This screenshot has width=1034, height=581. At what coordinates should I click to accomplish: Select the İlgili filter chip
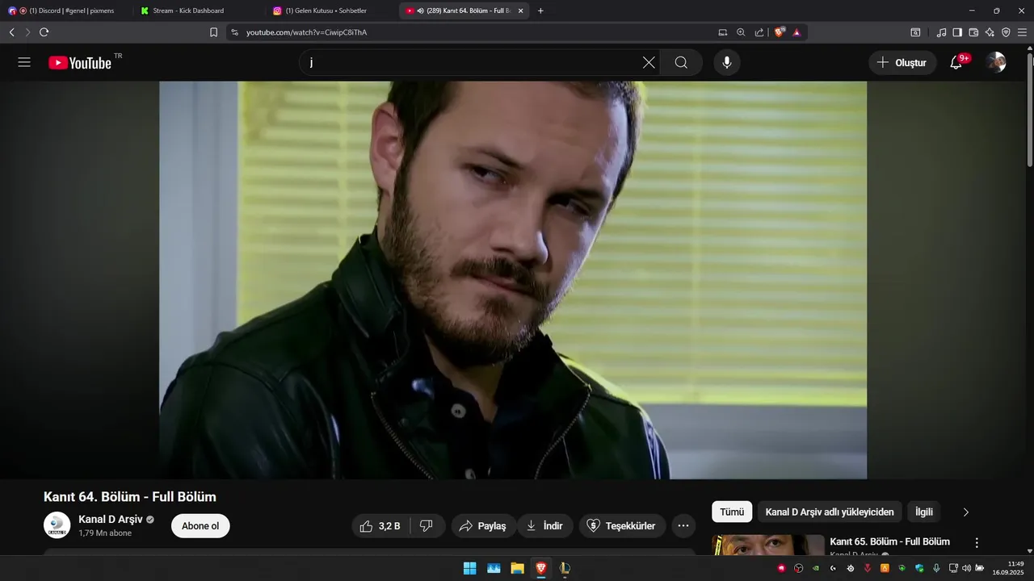pos(924,512)
